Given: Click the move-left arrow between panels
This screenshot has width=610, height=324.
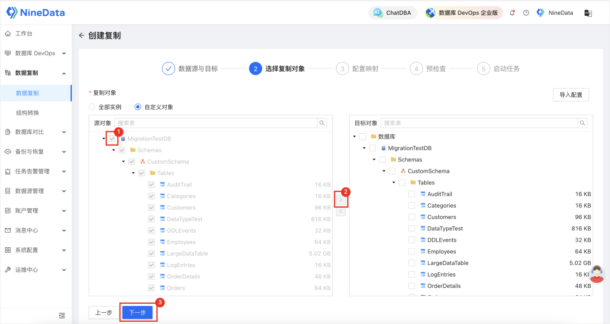Looking at the screenshot, I should point(341,212).
